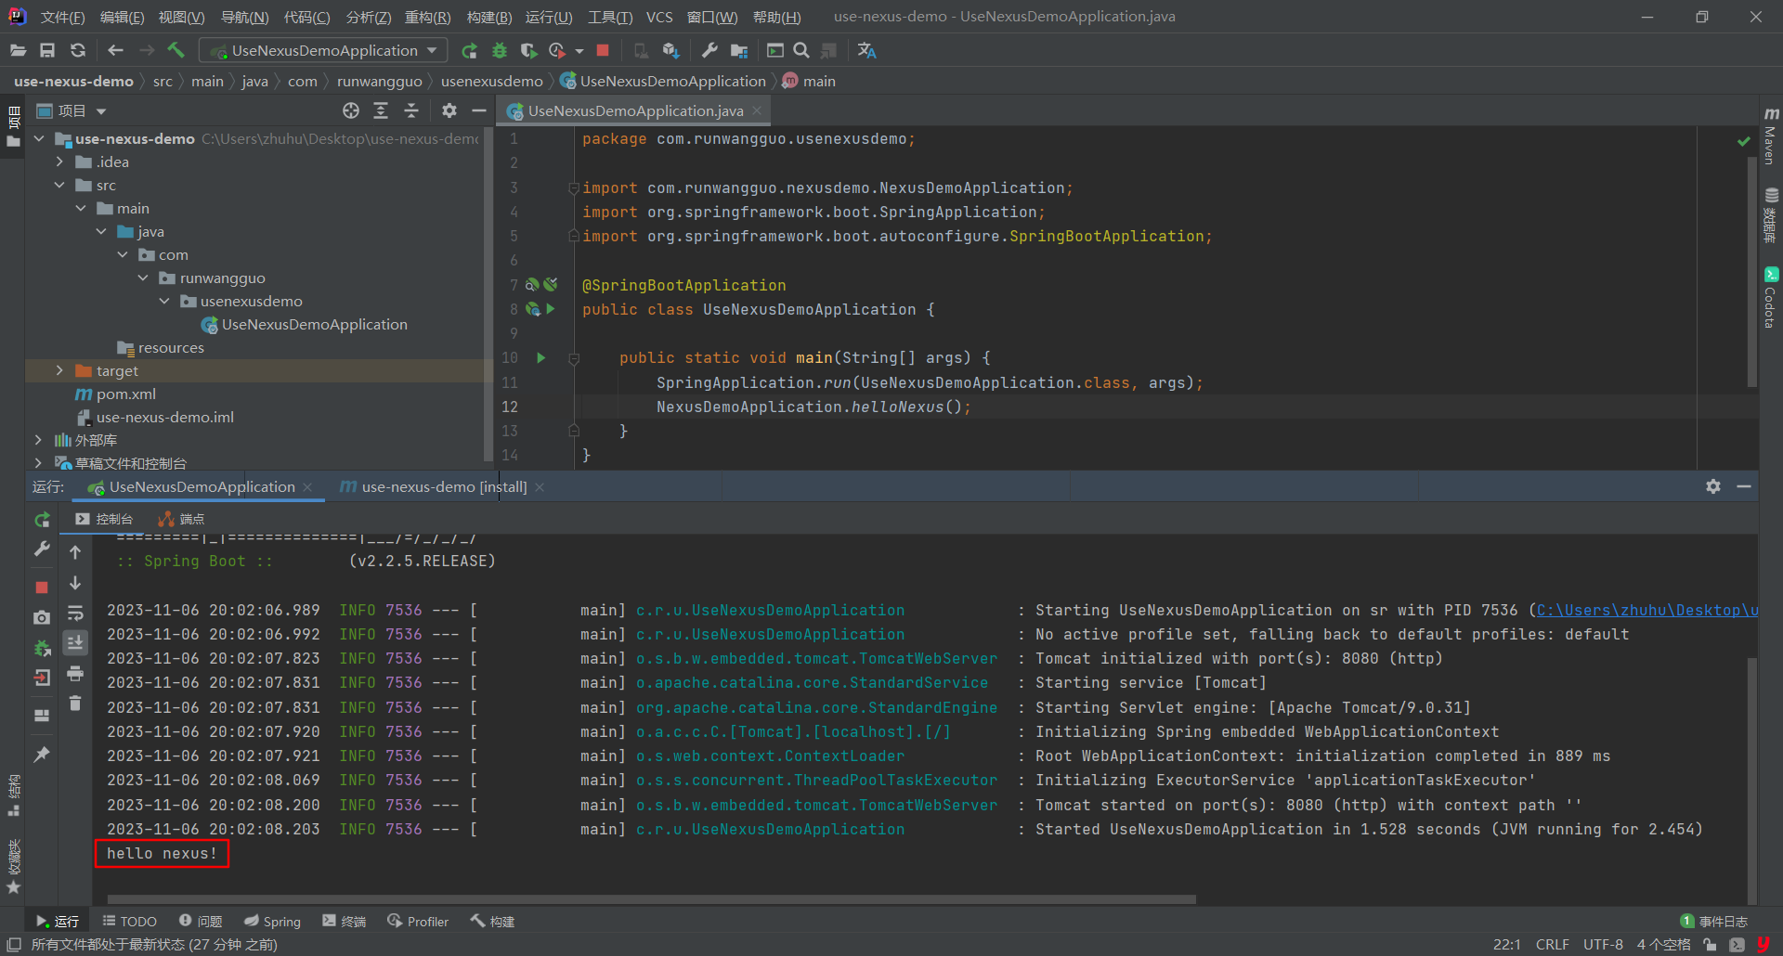The image size is (1783, 956).
Task: Toggle soft-wrap in console
Action: [x=75, y=614]
